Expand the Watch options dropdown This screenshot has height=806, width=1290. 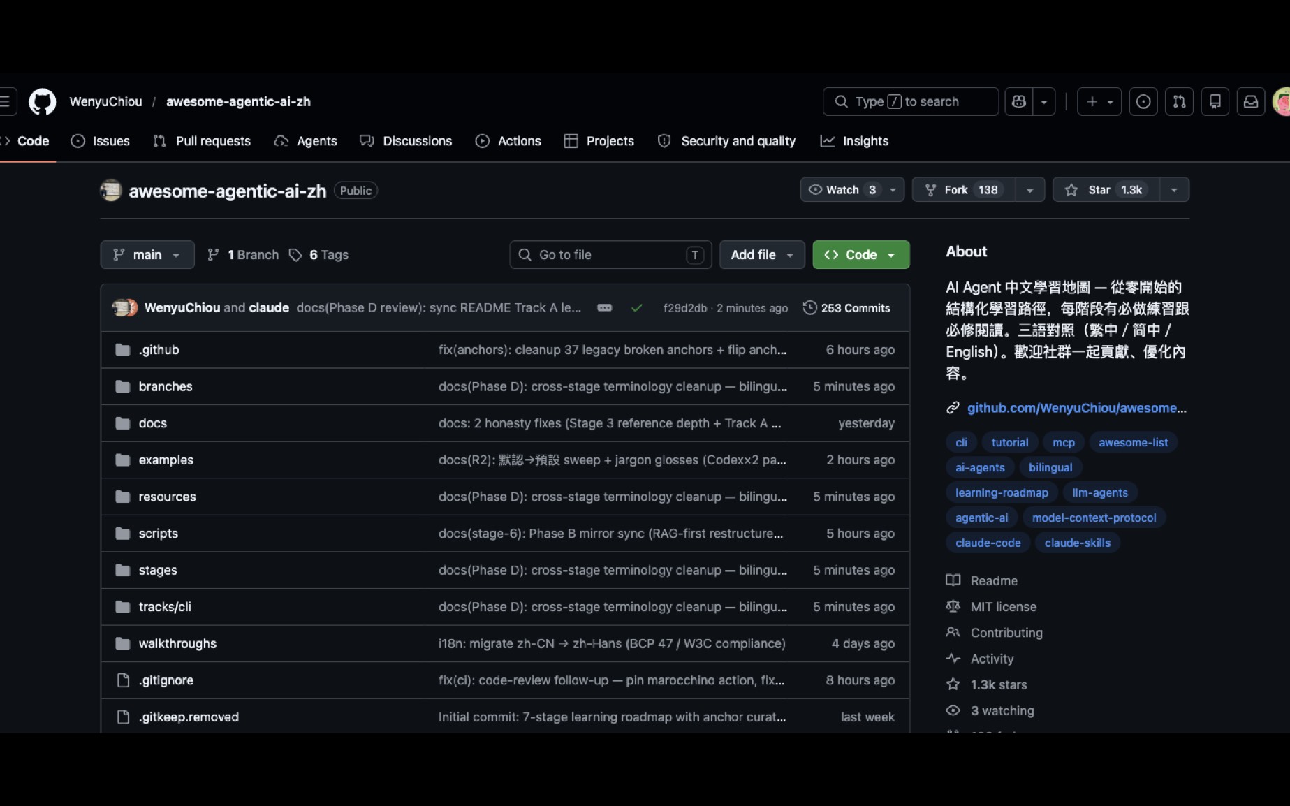893,190
